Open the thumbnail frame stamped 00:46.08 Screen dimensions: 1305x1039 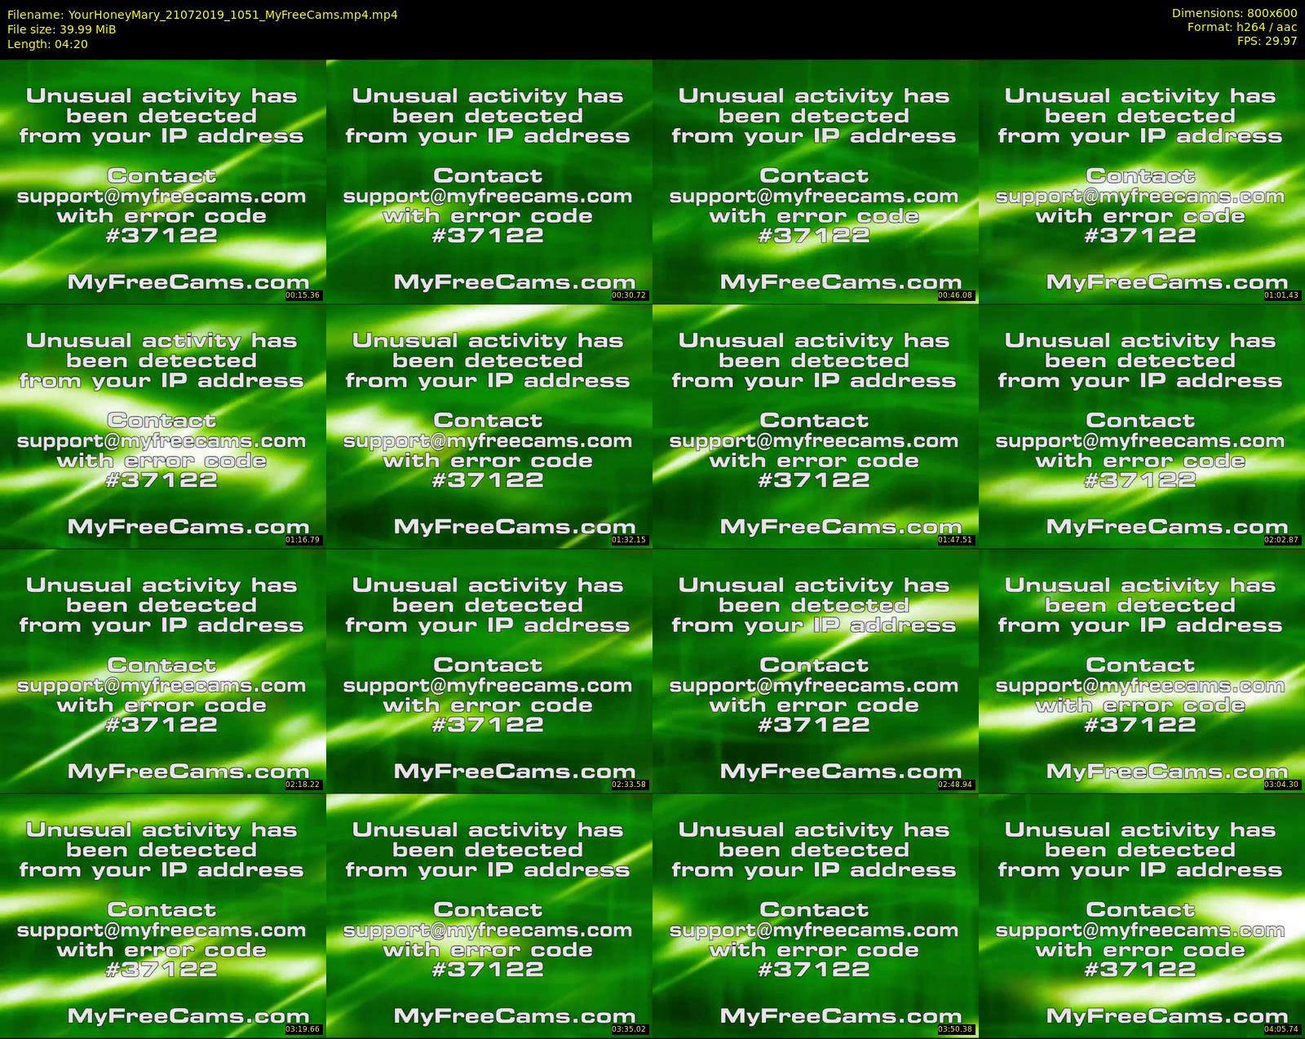[816, 181]
